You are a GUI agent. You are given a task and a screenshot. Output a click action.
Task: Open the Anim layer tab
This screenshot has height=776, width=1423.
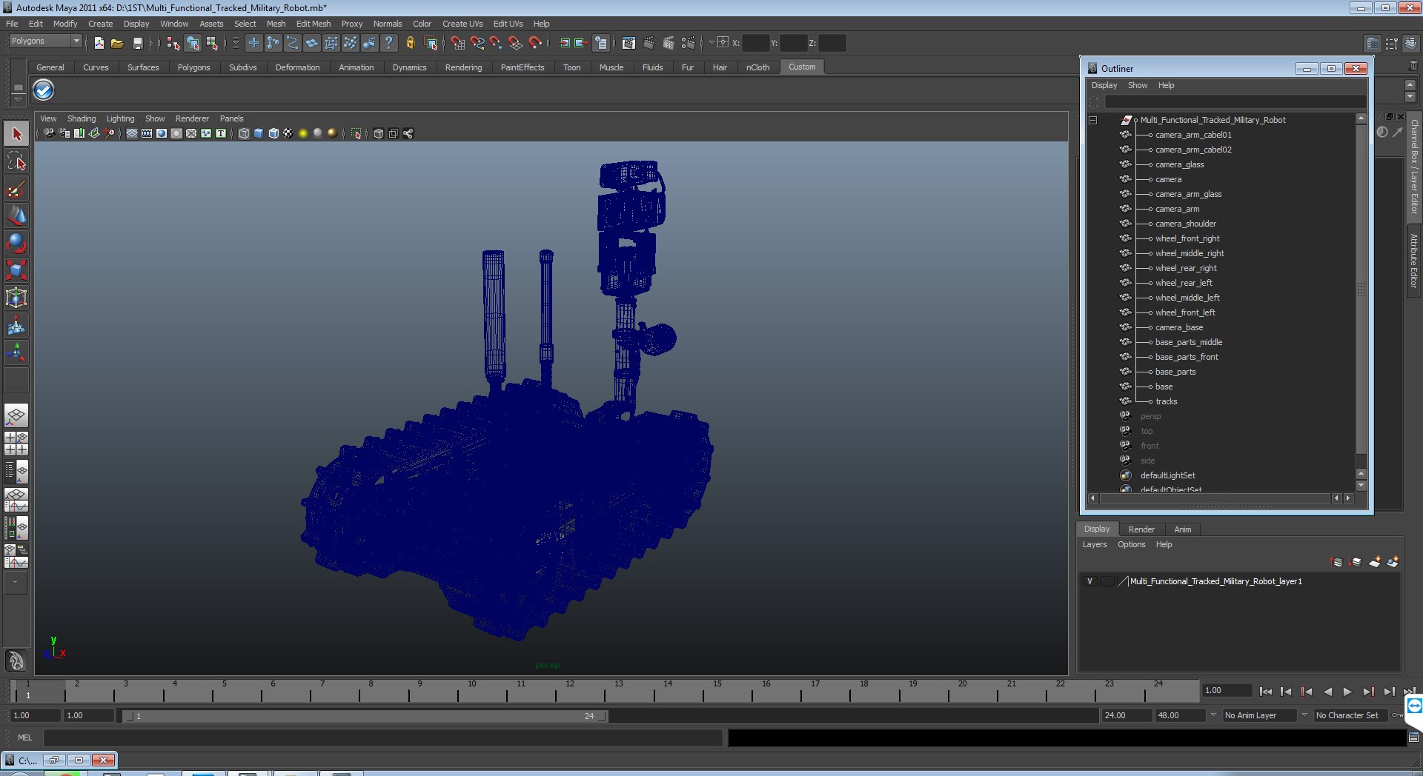tap(1183, 529)
